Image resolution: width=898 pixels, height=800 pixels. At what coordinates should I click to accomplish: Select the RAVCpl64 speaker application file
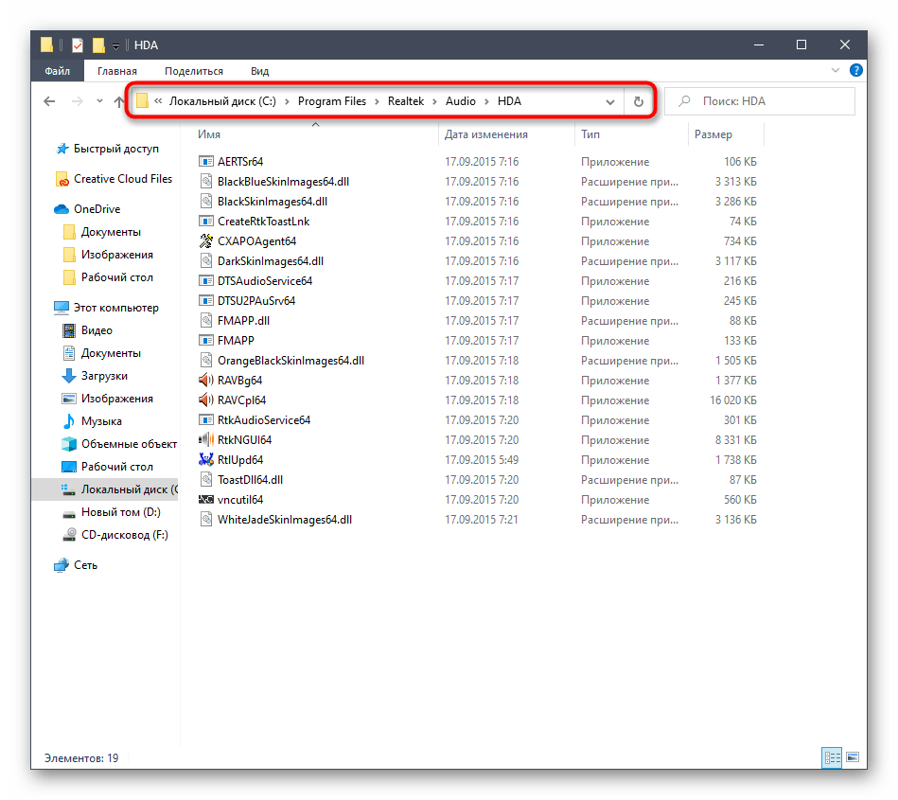241,400
